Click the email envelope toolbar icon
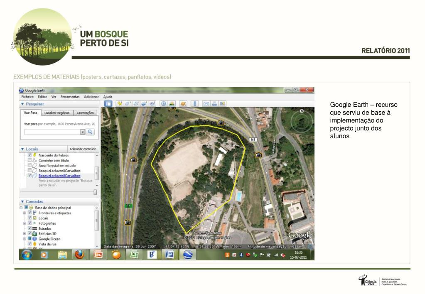The image size is (425, 294). pos(206,104)
